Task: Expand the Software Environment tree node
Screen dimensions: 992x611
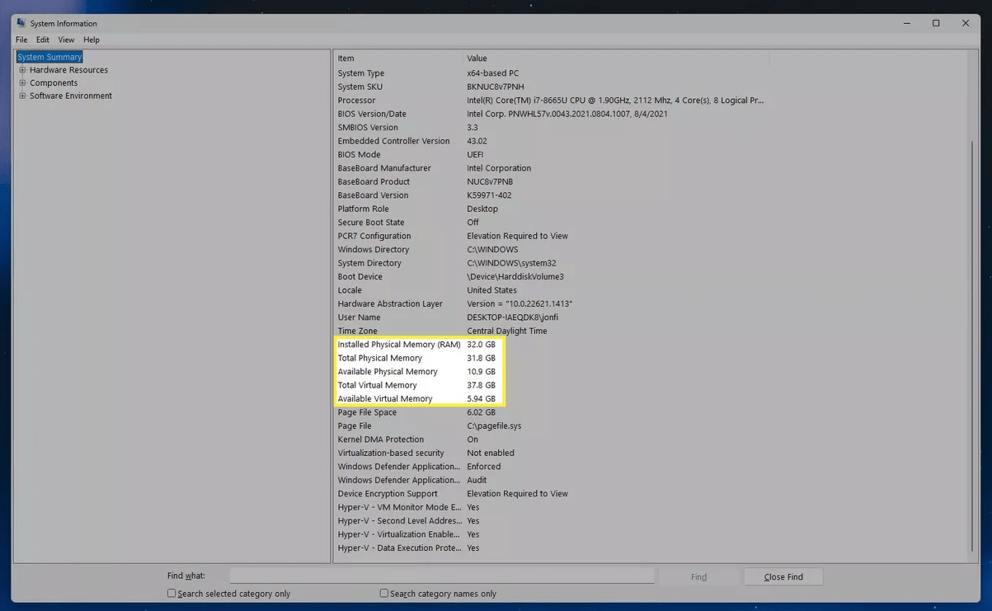Action: click(23, 96)
